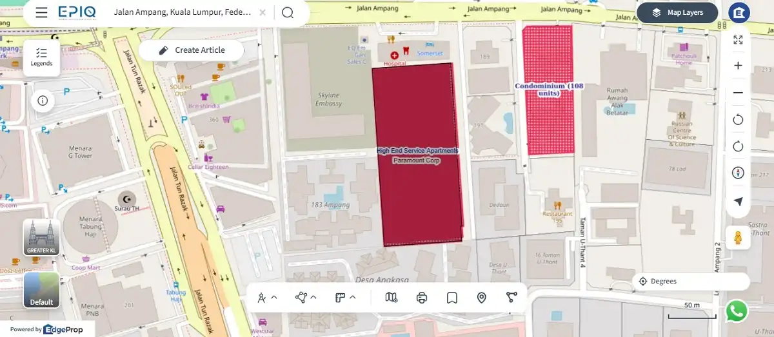This screenshot has width=774, height=337.
Task: Click the Create Article button
Action: point(191,50)
